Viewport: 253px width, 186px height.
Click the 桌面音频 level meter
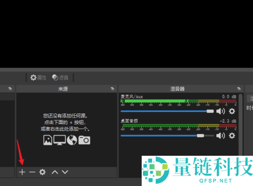[x=179, y=126]
